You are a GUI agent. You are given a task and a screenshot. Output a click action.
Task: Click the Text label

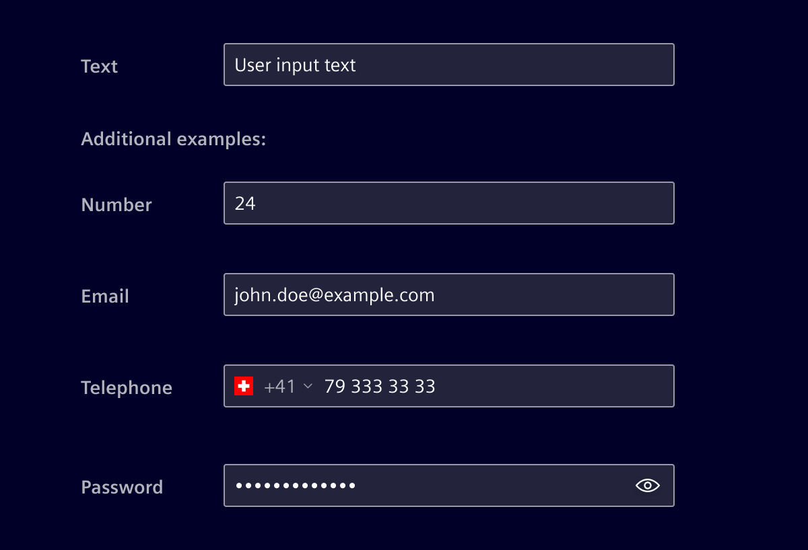point(99,66)
